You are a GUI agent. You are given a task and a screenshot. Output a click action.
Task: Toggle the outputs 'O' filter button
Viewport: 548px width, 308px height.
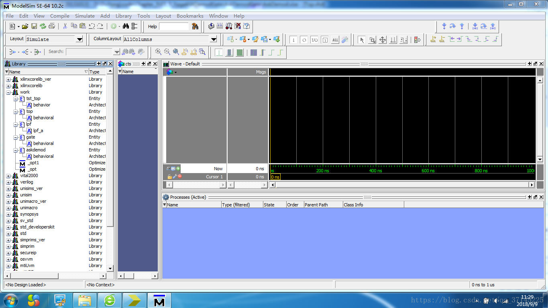pyautogui.click(x=304, y=40)
